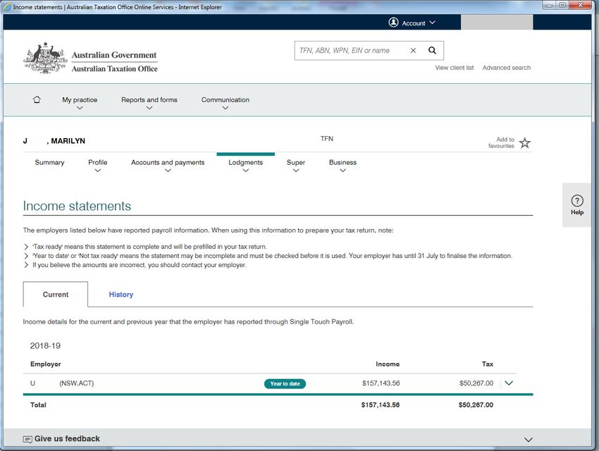Image resolution: width=599 pixels, height=451 pixels.
Task: Expand the 'amounts are incorrect' note bullet
Action: point(26,265)
